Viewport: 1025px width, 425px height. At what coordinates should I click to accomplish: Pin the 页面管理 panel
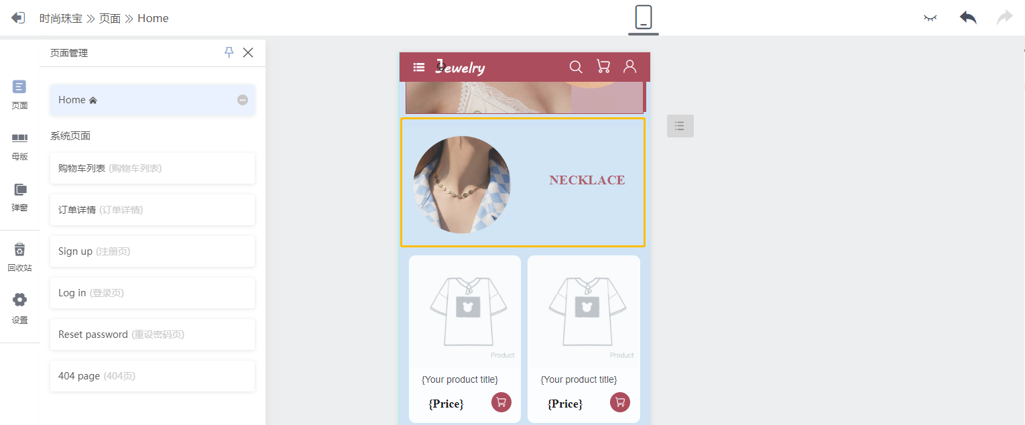click(x=229, y=52)
